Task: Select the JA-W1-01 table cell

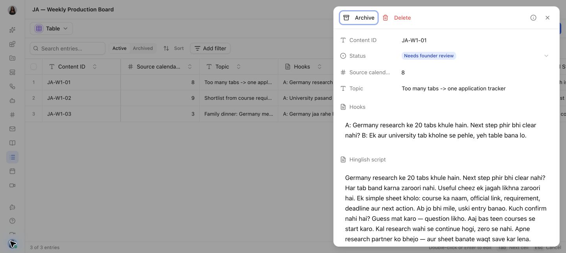Action: tap(81, 82)
